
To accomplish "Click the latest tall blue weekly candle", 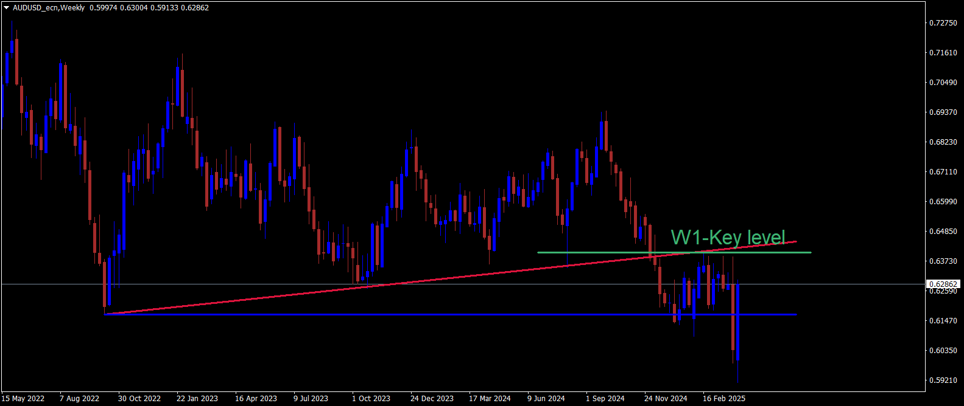I will pyautogui.click(x=737, y=322).
